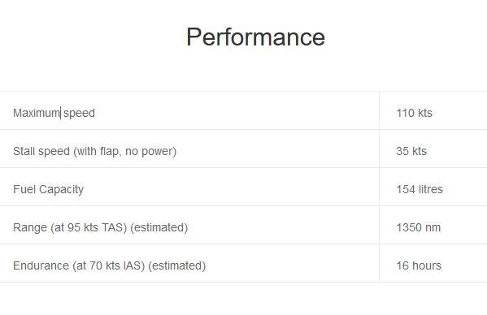The height and width of the screenshot is (315, 487).
Task: Click the word Endurance in last row
Action: pos(41,265)
